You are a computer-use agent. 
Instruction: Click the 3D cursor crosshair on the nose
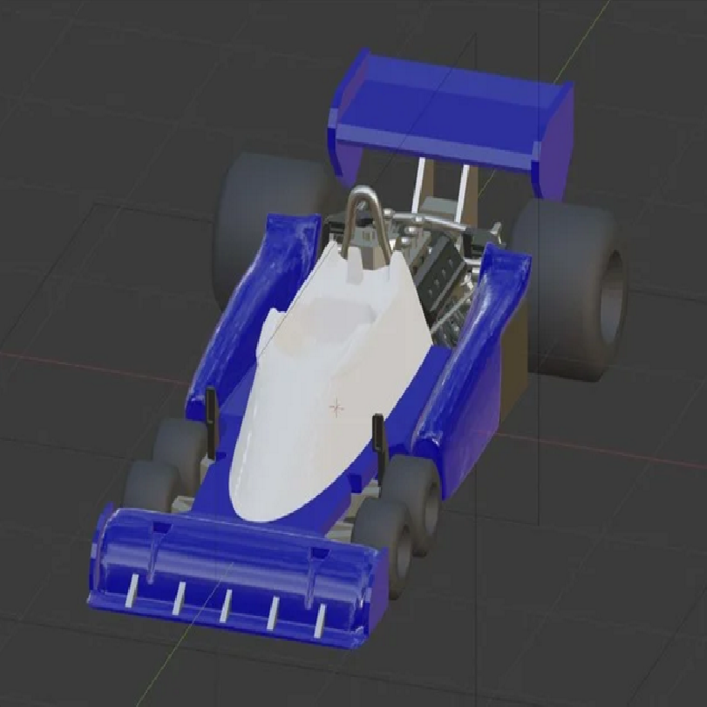[x=336, y=407]
